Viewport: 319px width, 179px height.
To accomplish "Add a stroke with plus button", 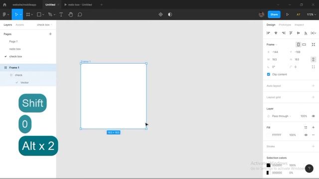I will tap(314, 146).
